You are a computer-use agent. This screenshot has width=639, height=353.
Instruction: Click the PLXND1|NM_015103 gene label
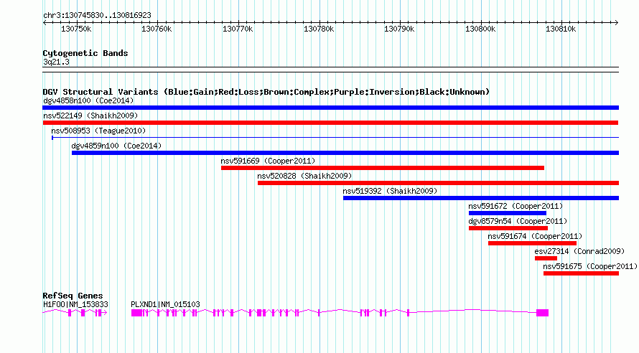tap(165, 304)
